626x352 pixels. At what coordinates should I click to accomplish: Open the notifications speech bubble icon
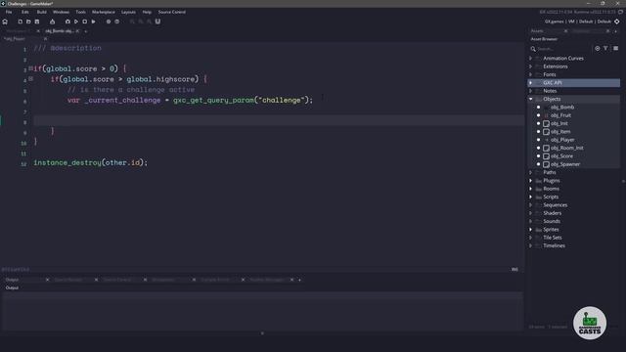tap(620, 12)
